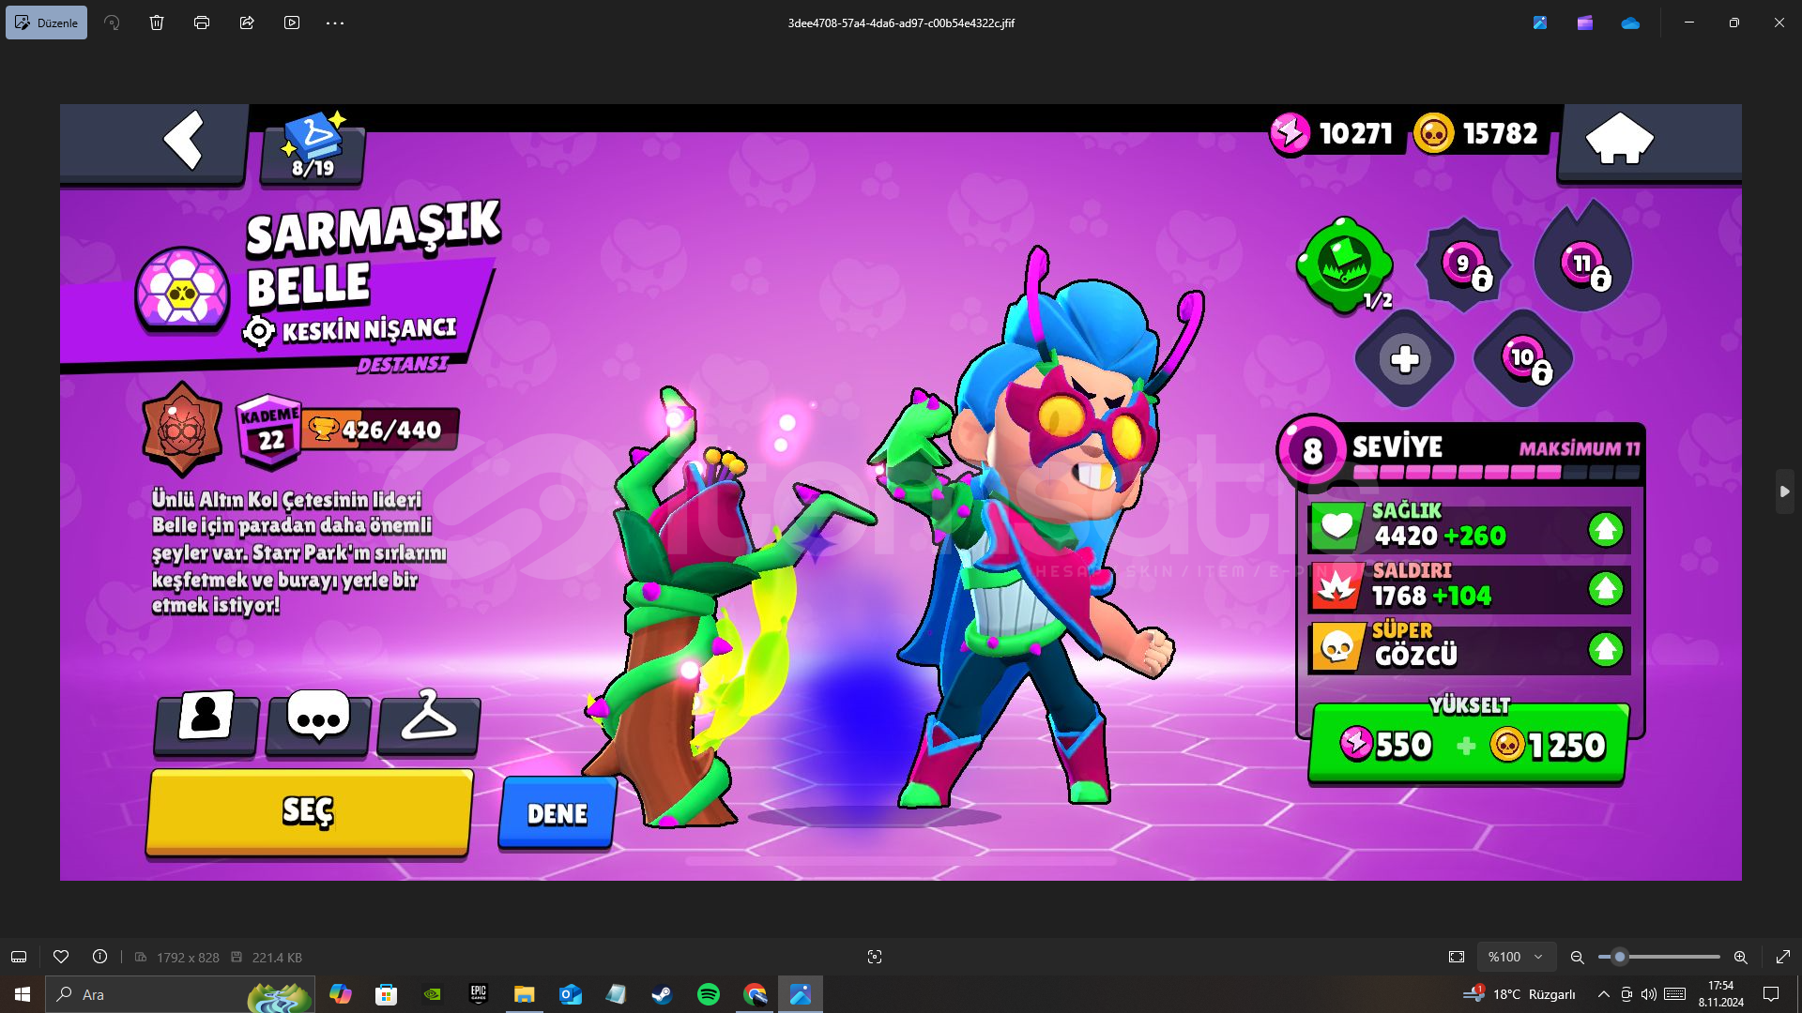Click the zoom out magnifier
Viewport: 1802px width, 1013px height.
coord(1577,957)
